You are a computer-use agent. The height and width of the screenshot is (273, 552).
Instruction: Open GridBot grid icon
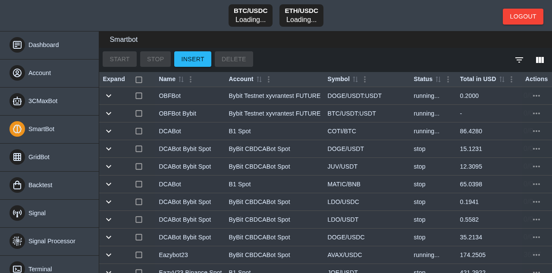click(17, 157)
